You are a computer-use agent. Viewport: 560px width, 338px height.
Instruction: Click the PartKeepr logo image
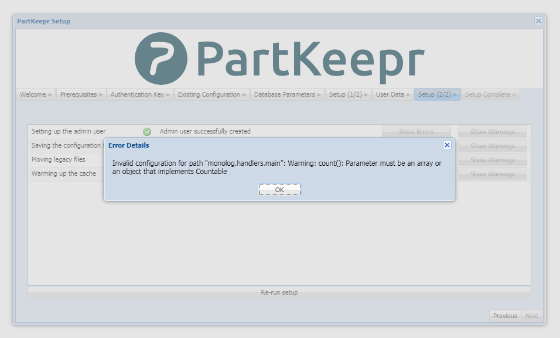(279, 59)
